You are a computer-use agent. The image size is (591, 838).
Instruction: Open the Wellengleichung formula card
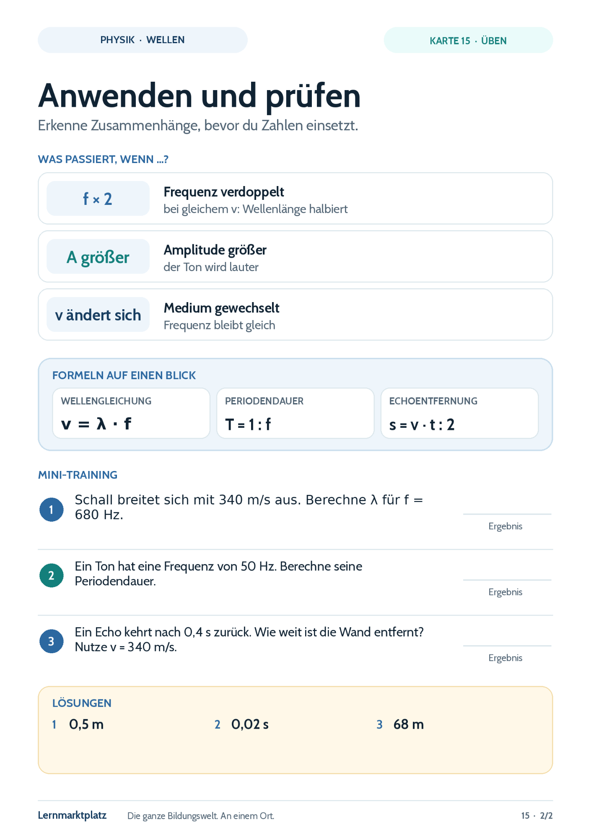point(131,413)
